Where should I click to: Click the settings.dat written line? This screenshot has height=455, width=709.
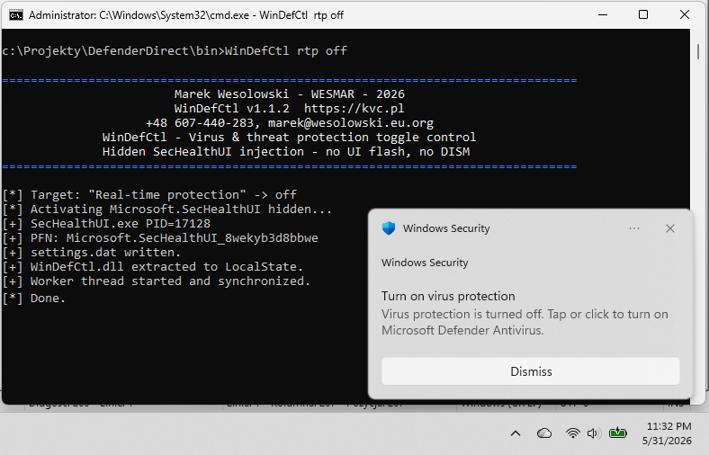click(92, 253)
